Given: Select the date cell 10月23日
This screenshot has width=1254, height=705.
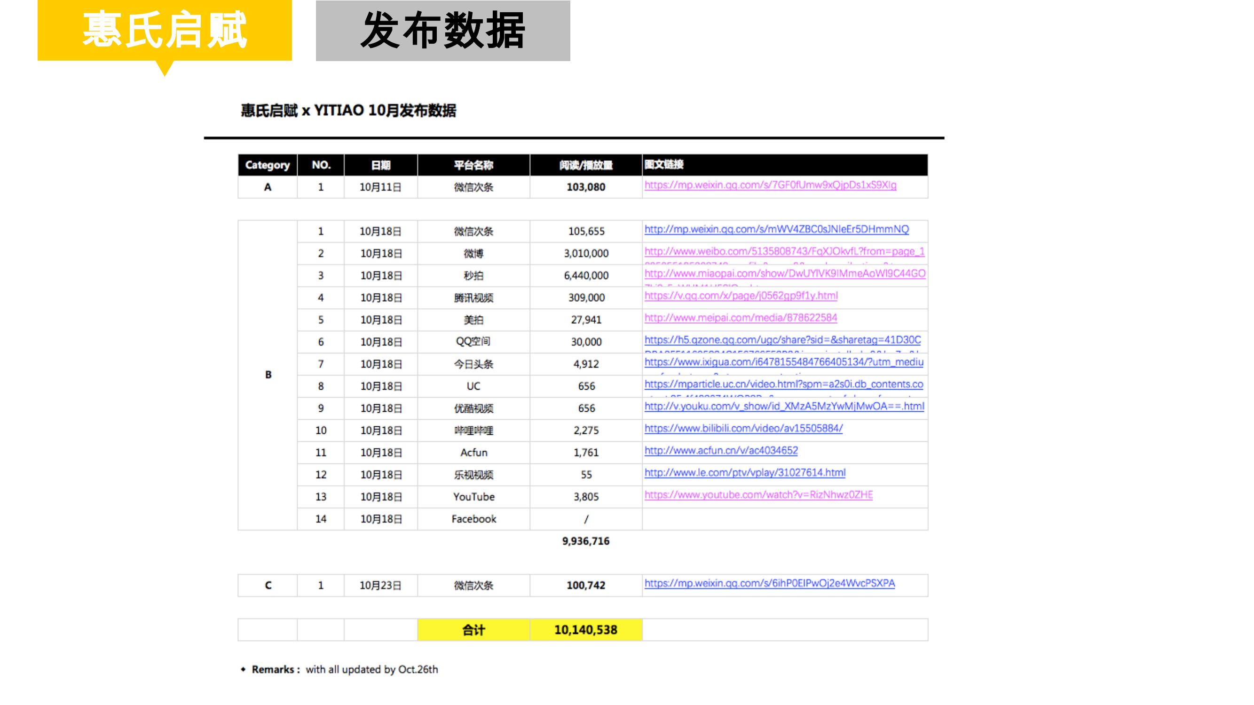Looking at the screenshot, I should [381, 585].
